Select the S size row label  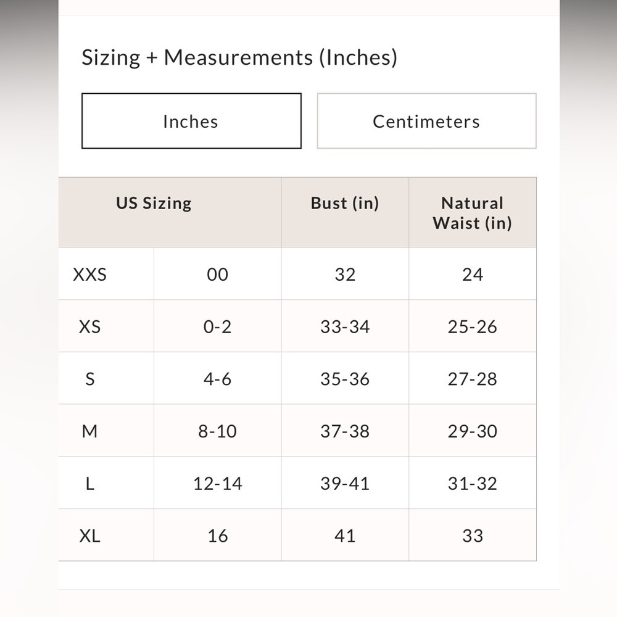[89, 379]
